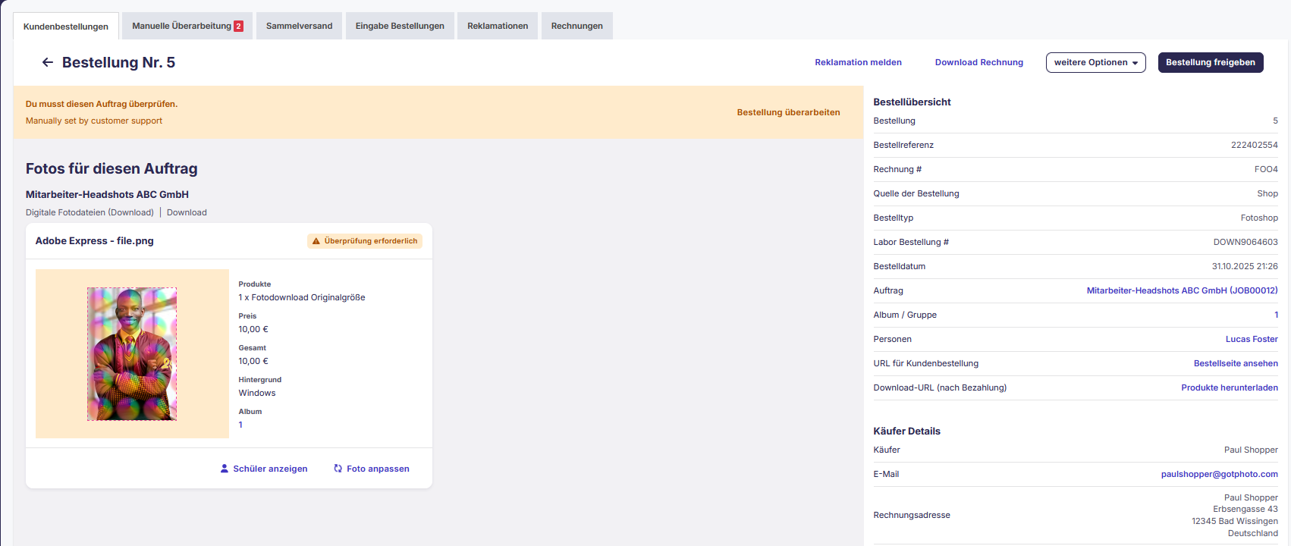This screenshot has height=546, width=1291.
Task: Click the Gesamt value 10,00 €
Action: (253, 361)
